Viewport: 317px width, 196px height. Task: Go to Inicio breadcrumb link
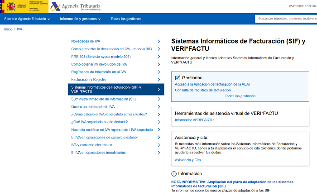(x=8, y=29)
